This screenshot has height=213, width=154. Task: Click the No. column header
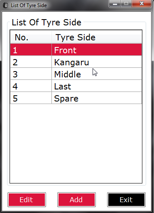pyautogui.click(x=31, y=37)
